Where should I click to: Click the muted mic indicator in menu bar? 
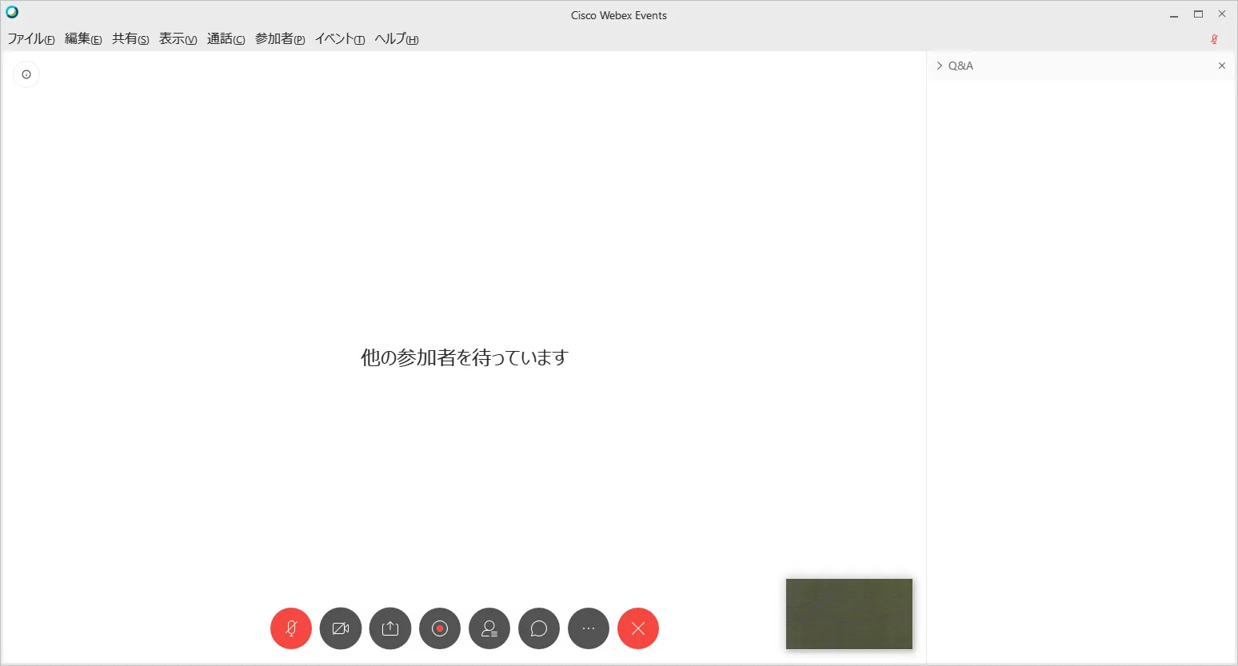[1214, 39]
